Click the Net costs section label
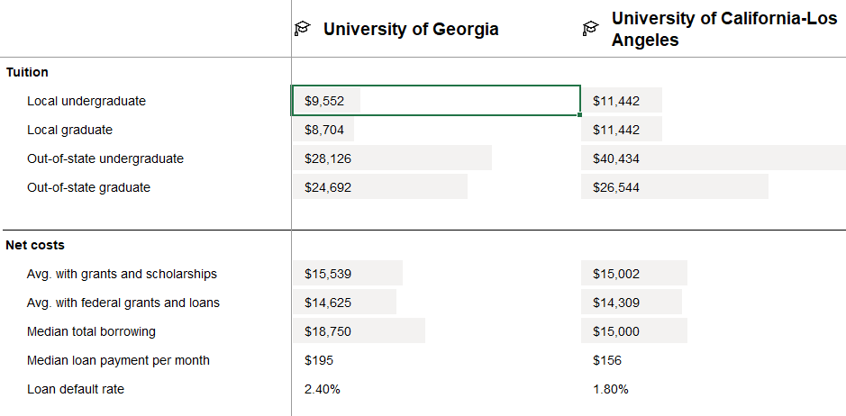Viewport: 846px width, 416px height. (x=35, y=245)
